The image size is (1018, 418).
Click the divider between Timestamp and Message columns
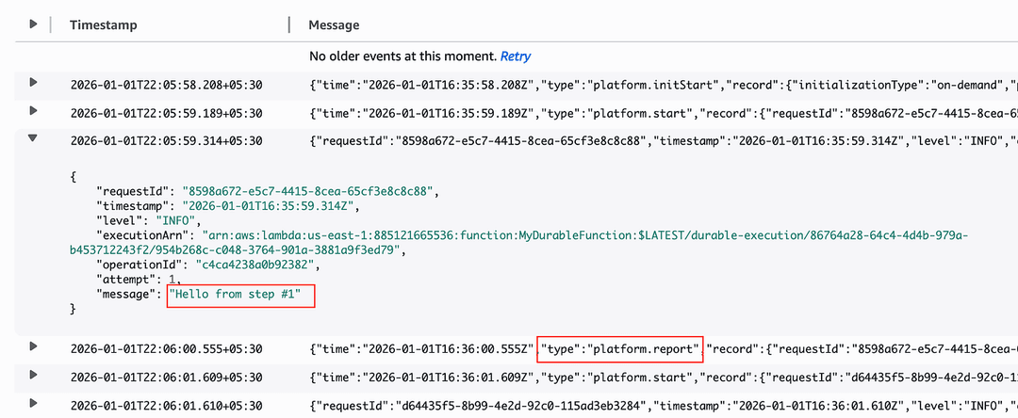[x=289, y=25]
